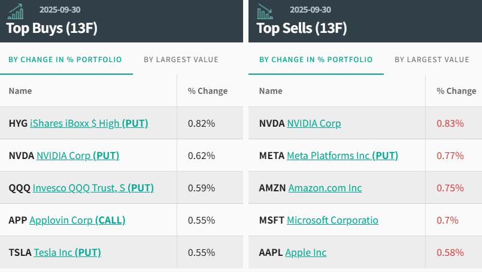The width and height of the screenshot is (482, 272).
Task: Open iShares iBoxx $ High (PUT) link
Action: (x=89, y=124)
